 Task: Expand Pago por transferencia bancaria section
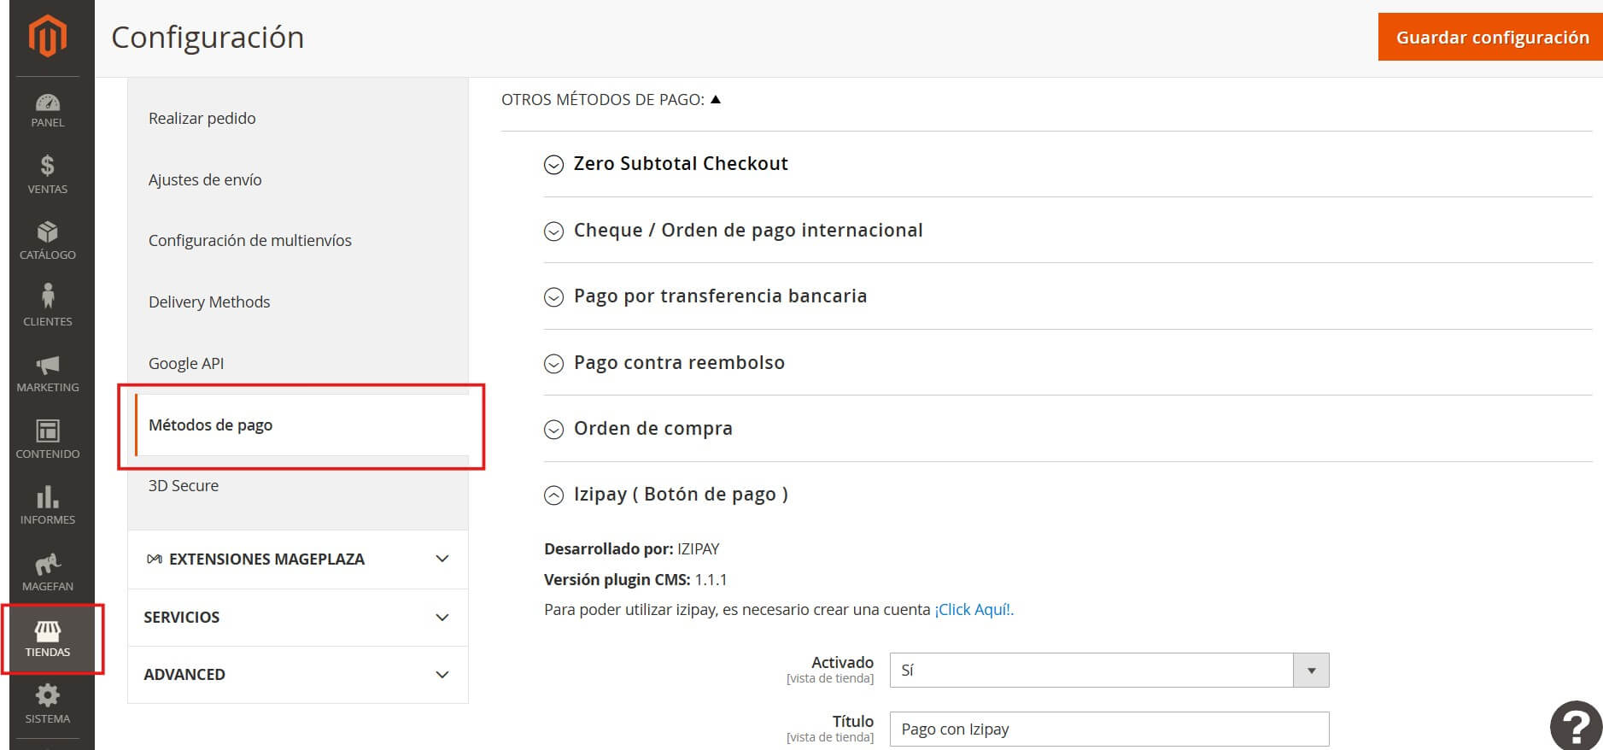(x=719, y=296)
